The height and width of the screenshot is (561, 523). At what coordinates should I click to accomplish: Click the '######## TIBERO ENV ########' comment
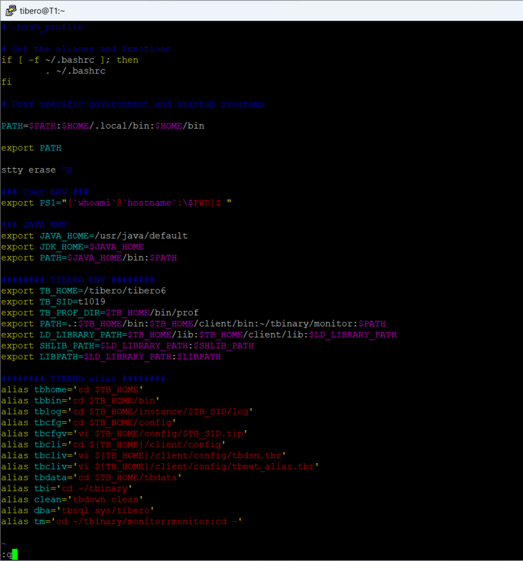click(78, 280)
